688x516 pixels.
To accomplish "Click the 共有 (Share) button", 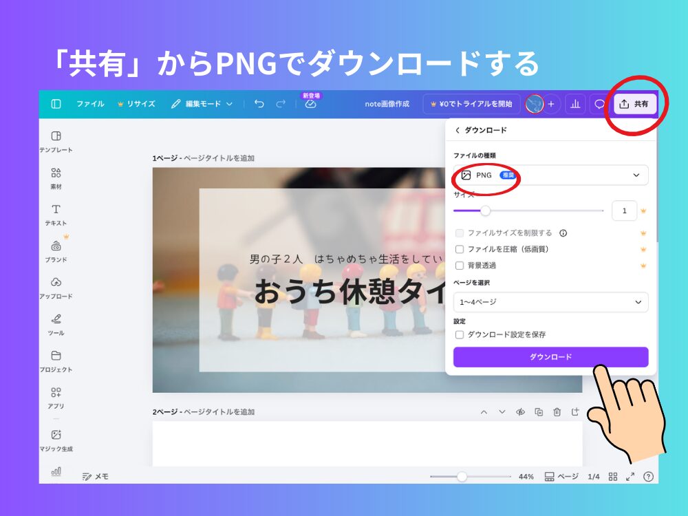I will pos(634,104).
